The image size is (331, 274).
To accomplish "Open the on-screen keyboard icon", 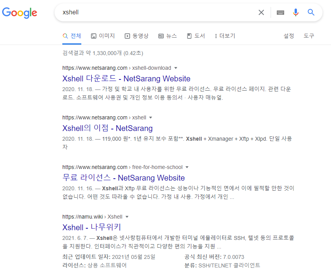I will (x=280, y=12).
